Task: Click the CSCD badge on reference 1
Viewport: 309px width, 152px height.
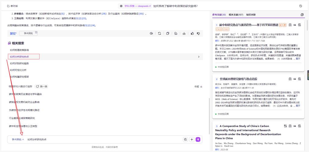Action: tap(219, 29)
